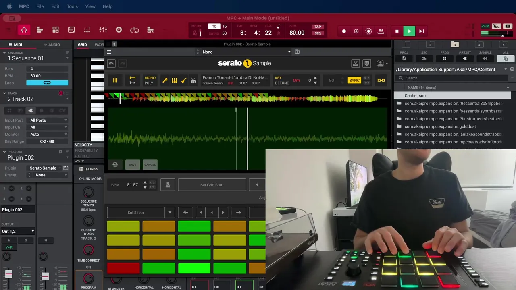The height and width of the screenshot is (290, 516).
Task: Click the TAP tempo button
Action: pyautogui.click(x=318, y=27)
